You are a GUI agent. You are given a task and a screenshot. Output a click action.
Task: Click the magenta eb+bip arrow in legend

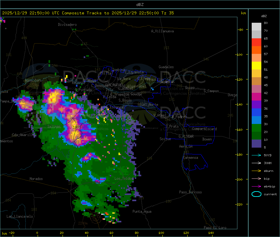(256, 187)
